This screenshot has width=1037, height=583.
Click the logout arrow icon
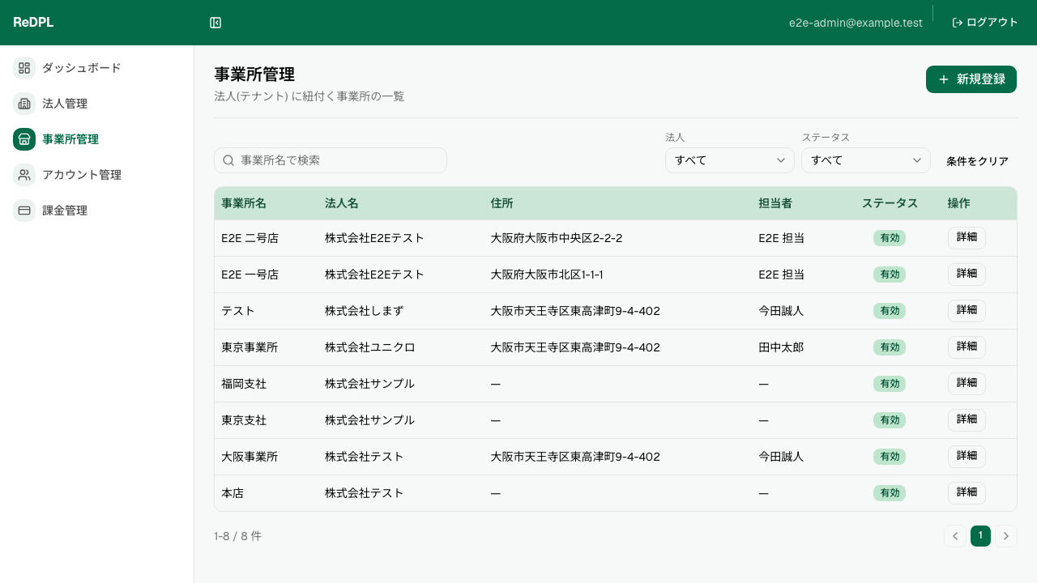click(x=958, y=23)
